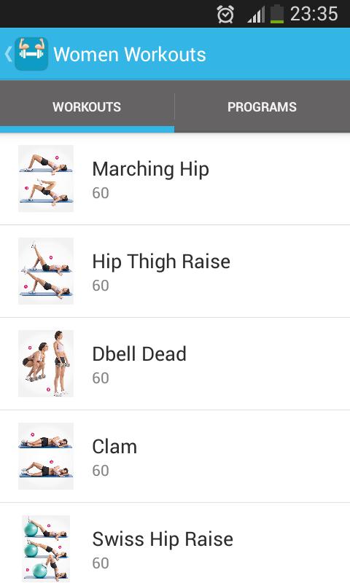Image resolution: width=350 pixels, height=583 pixels.
Task: Tap the back chevron arrow
Action: (7, 54)
